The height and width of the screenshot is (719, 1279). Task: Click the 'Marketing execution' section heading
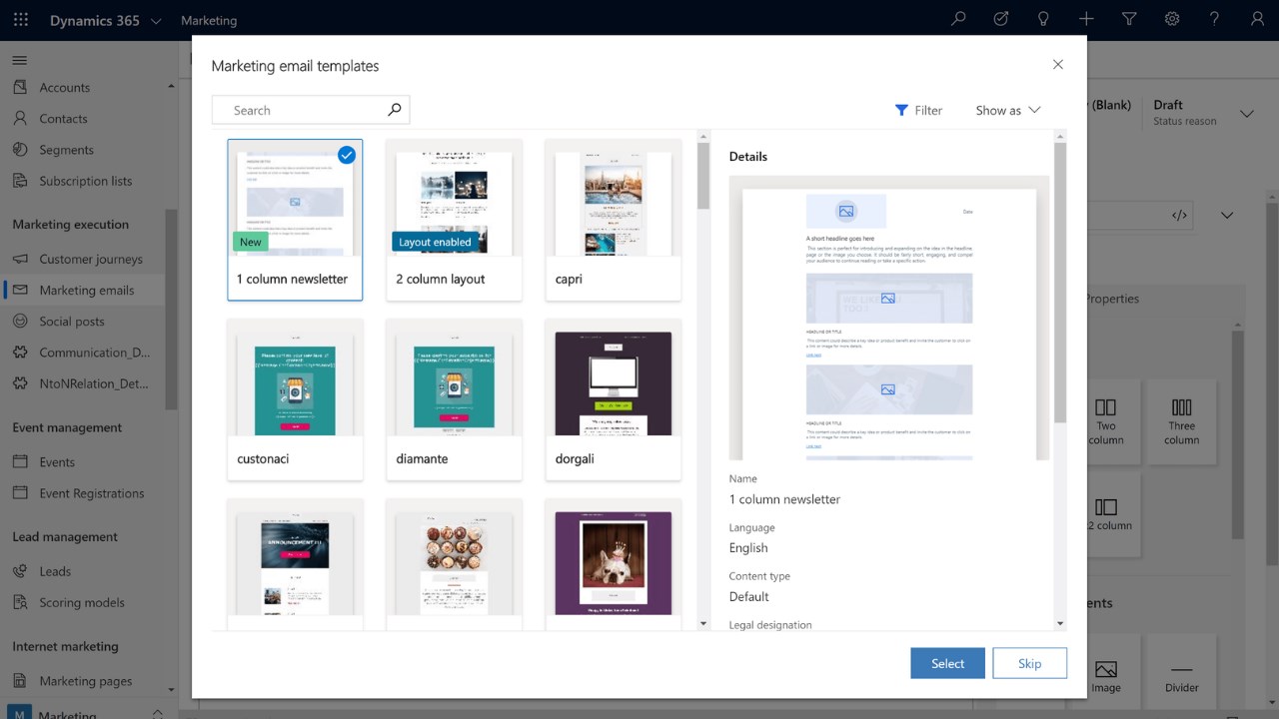tap(70, 224)
